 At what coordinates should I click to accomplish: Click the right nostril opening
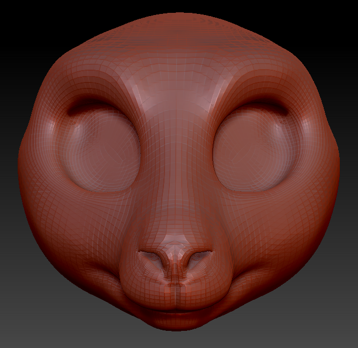click(x=197, y=259)
